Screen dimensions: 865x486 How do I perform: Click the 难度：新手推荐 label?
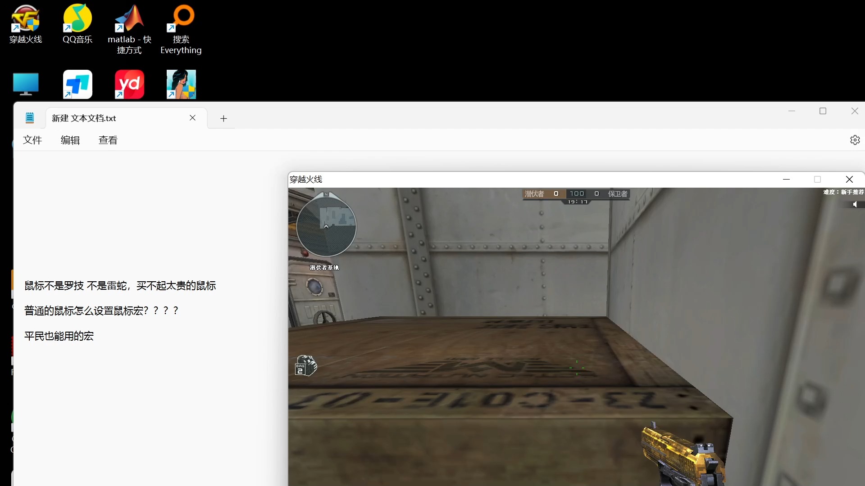pos(844,192)
